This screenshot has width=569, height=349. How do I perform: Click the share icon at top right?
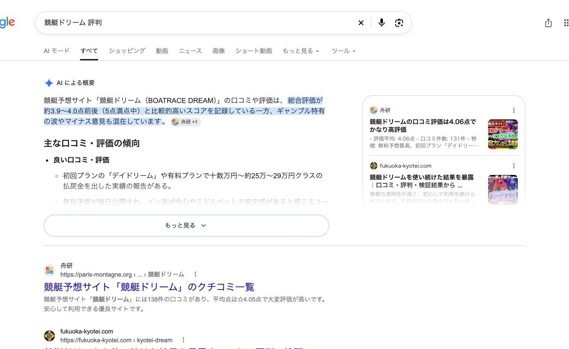(548, 23)
